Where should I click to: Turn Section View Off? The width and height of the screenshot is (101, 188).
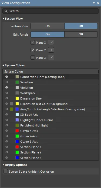[81, 26]
